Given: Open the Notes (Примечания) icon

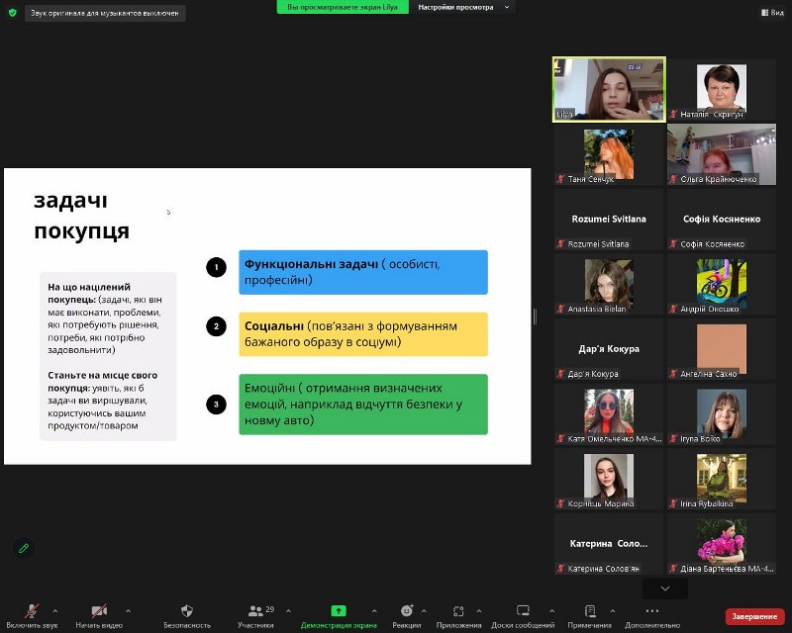Looking at the screenshot, I should point(589,611).
